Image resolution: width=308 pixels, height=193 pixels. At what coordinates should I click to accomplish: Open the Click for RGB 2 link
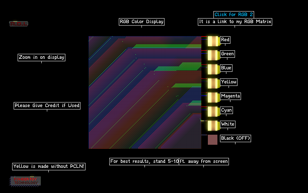[234, 15]
